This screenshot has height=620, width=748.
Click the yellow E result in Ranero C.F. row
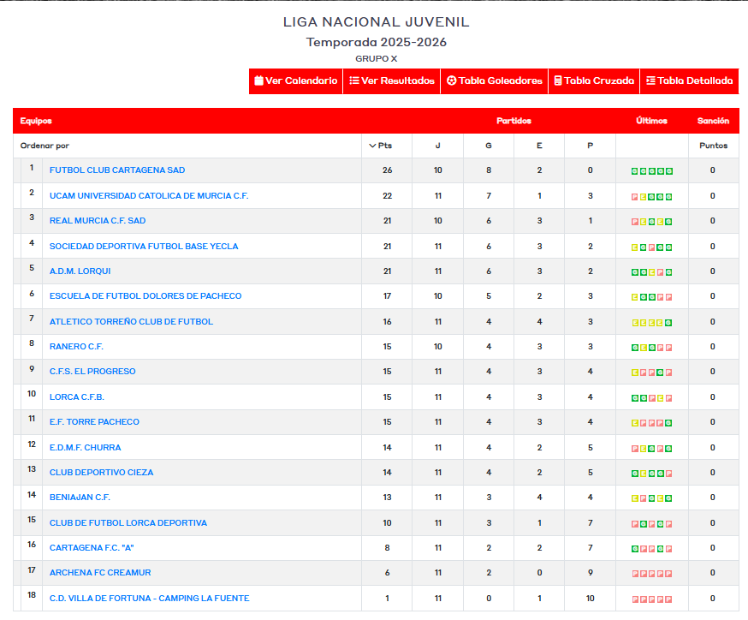(x=643, y=348)
